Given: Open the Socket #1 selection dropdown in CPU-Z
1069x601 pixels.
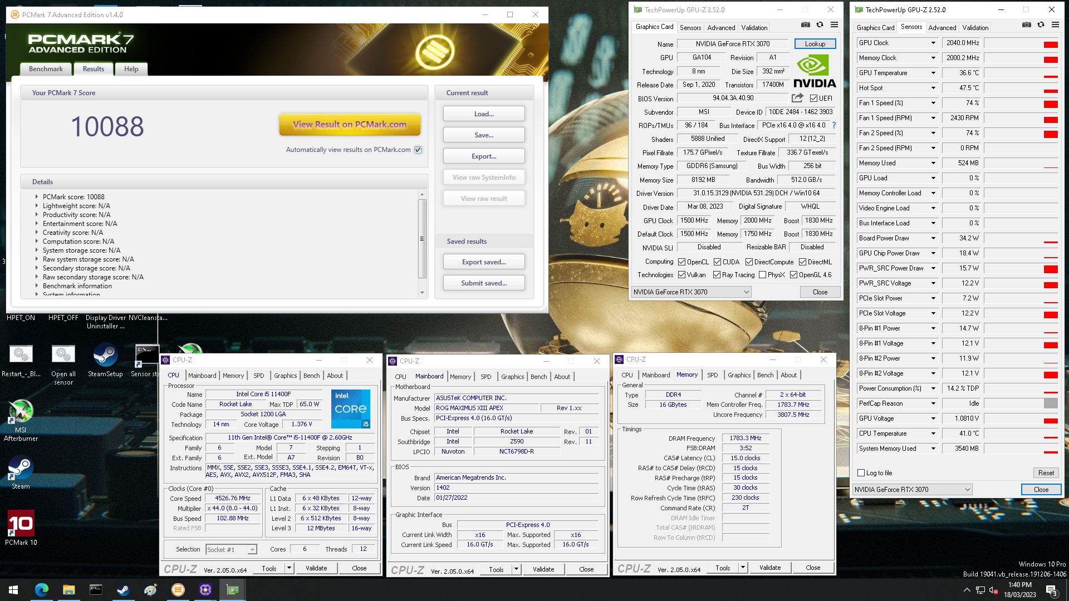Looking at the screenshot, I should coord(231,550).
